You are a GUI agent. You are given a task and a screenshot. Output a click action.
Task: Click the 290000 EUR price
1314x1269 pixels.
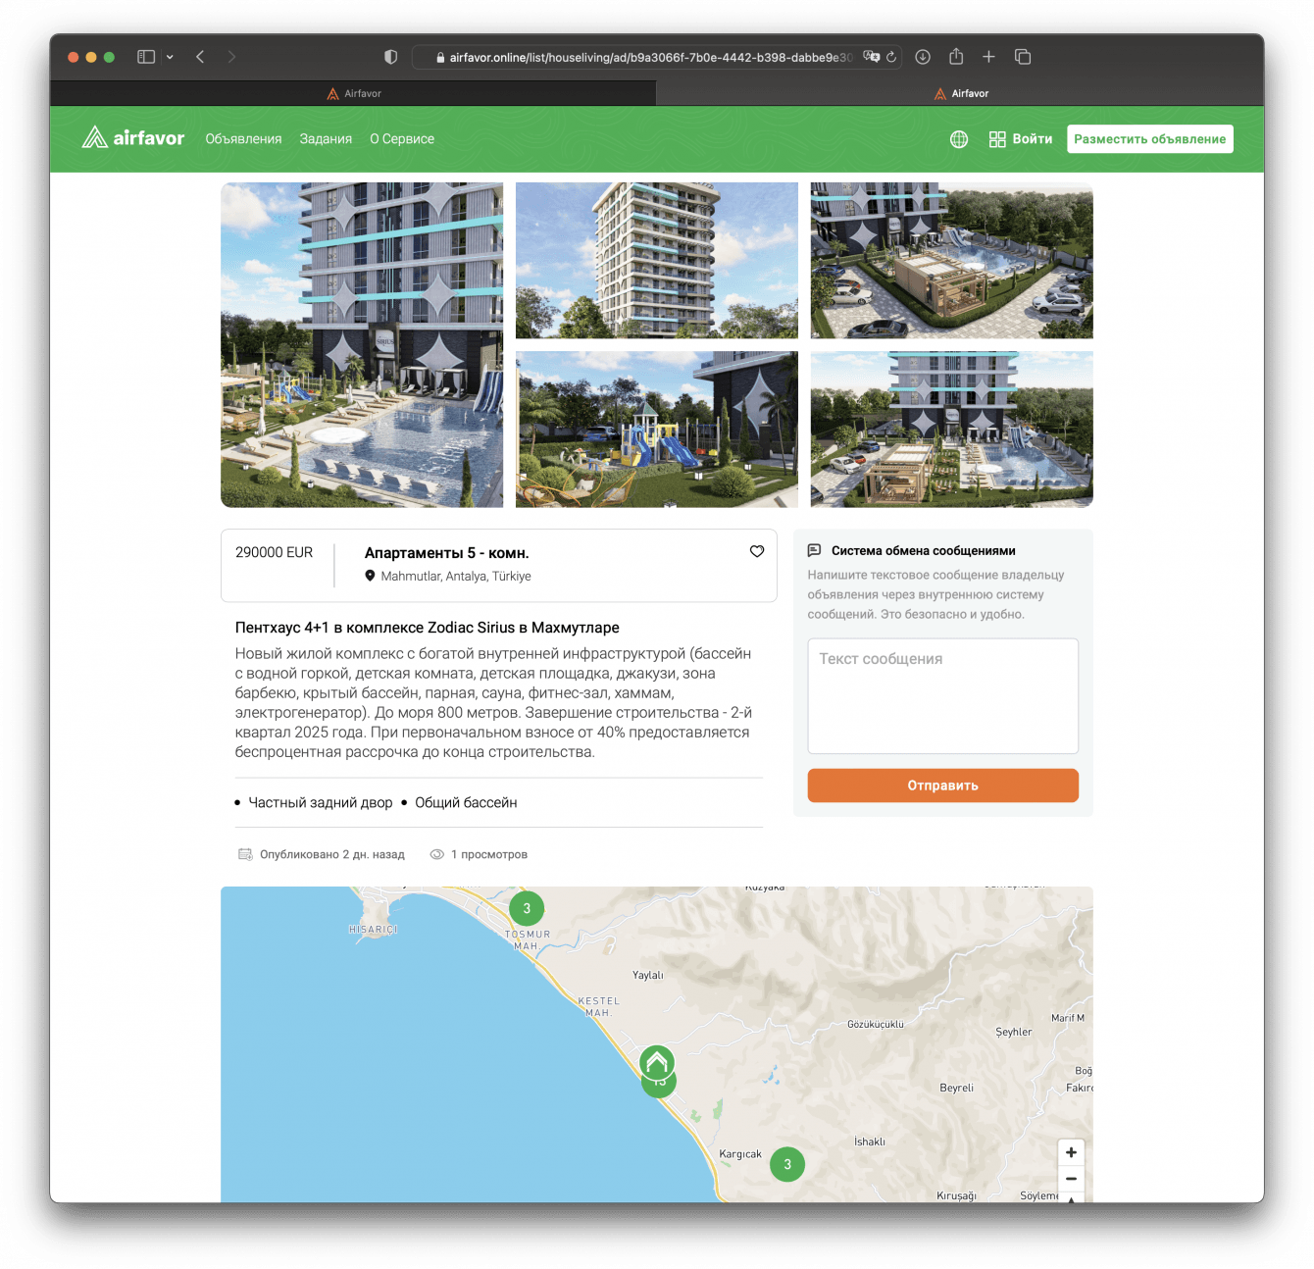tap(275, 552)
